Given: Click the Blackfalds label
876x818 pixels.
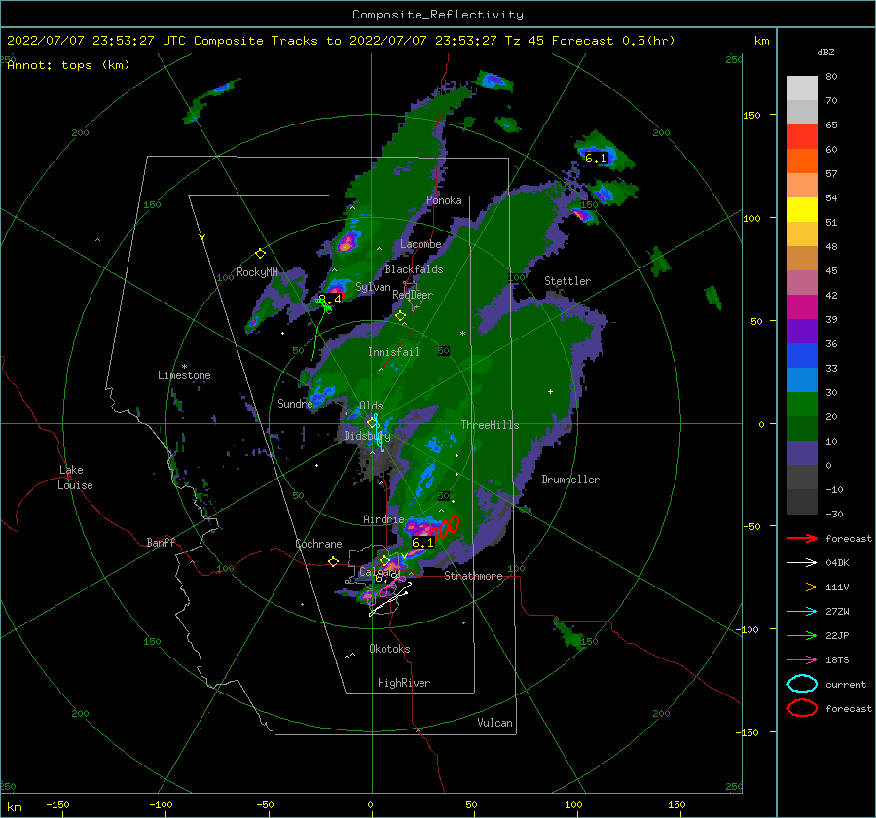Looking at the screenshot, I should click(414, 269).
